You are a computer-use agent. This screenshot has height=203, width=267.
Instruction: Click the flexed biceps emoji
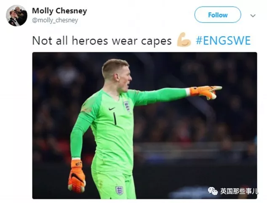pyautogui.click(x=184, y=40)
